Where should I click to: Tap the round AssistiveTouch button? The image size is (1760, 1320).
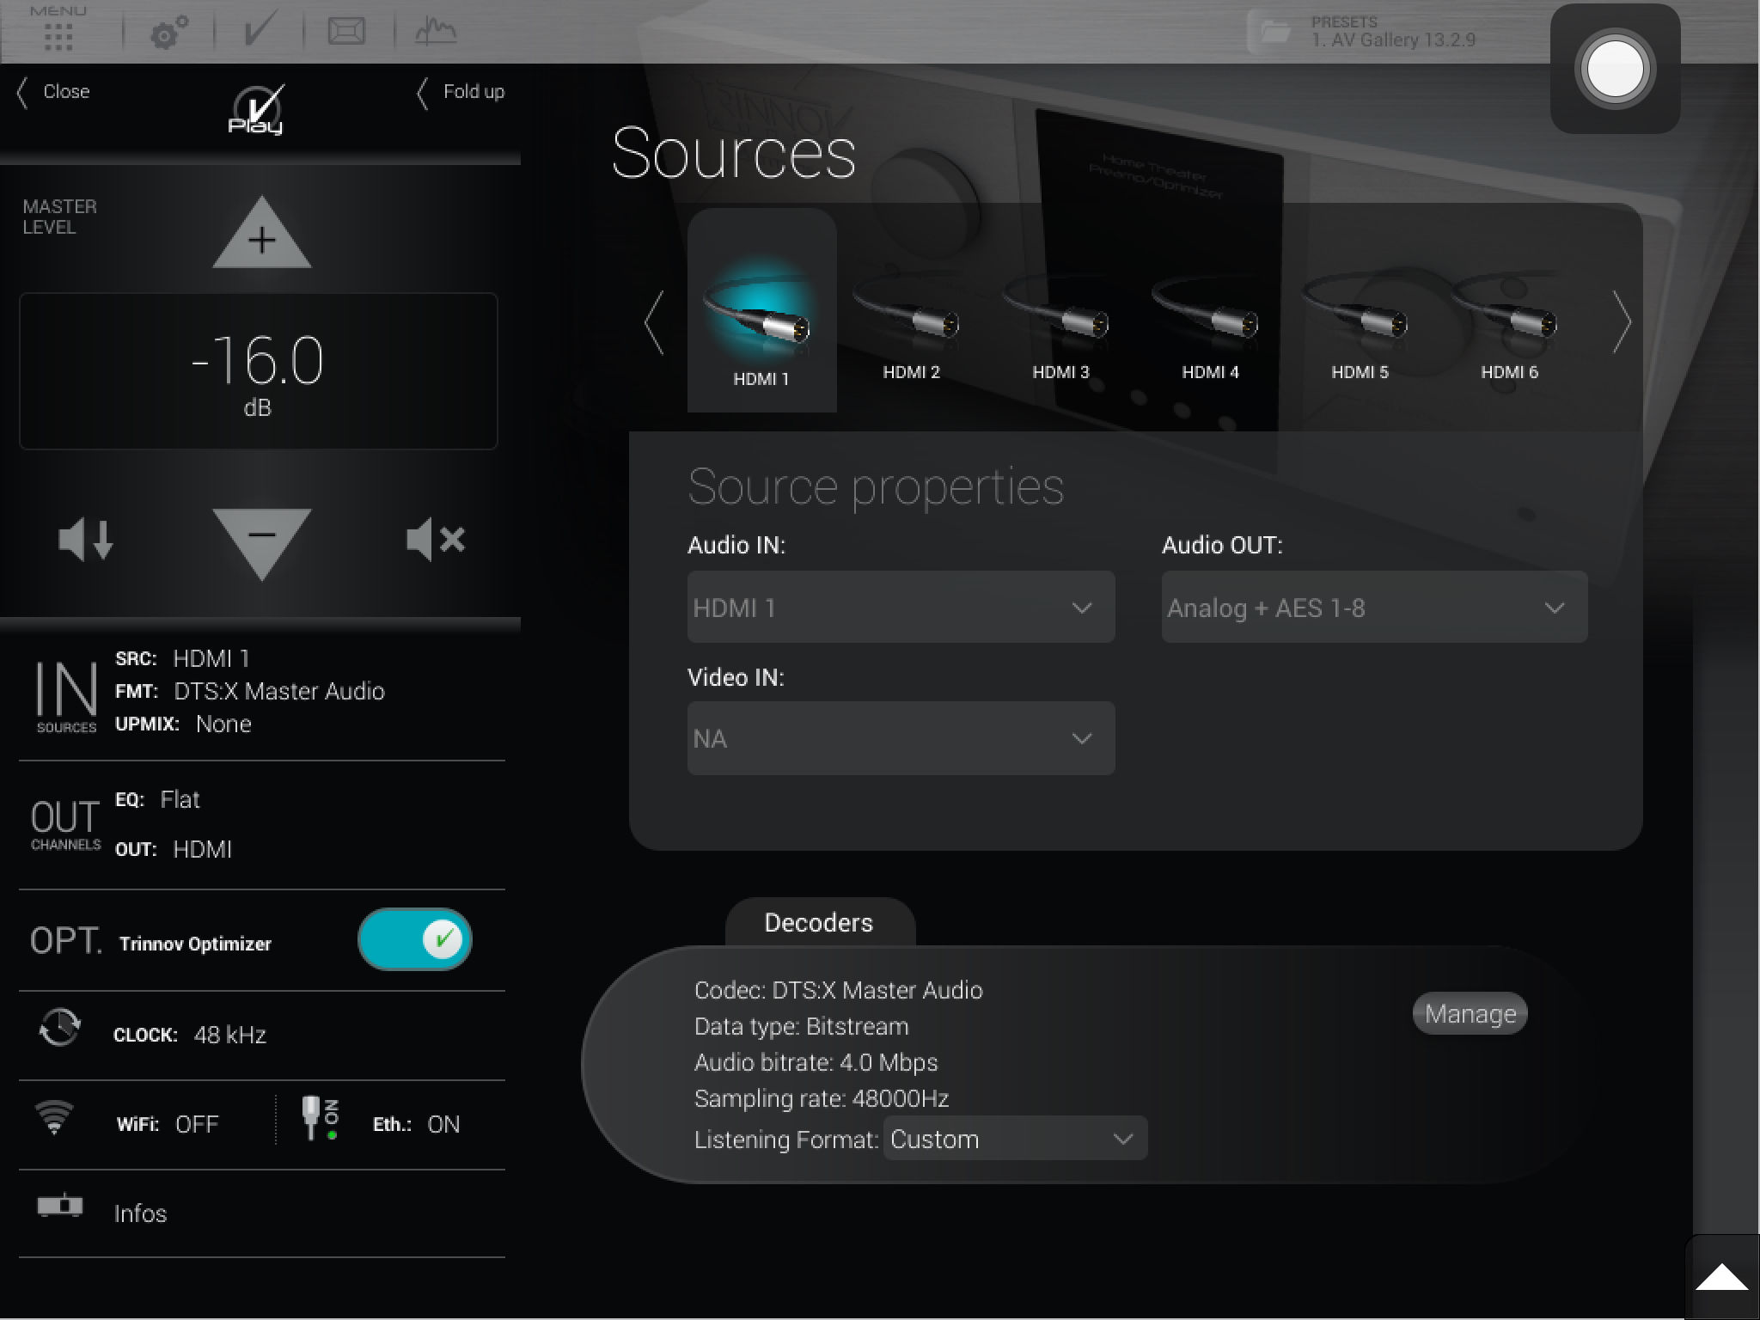point(1615,69)
